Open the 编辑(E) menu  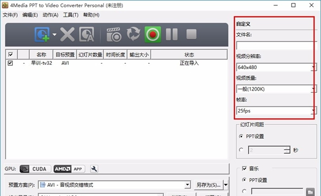pyautogui.click(x=30, y=15)
